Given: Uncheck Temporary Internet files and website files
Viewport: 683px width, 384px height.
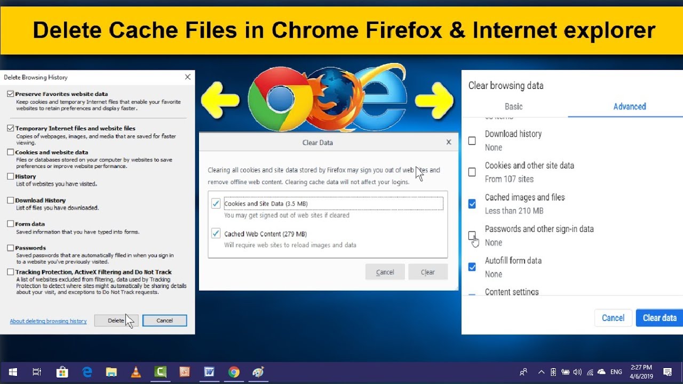Looking at the screenshot, I should pos(11,128).
